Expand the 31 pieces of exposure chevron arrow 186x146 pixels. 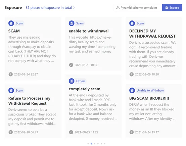click(x=74, y=8)
